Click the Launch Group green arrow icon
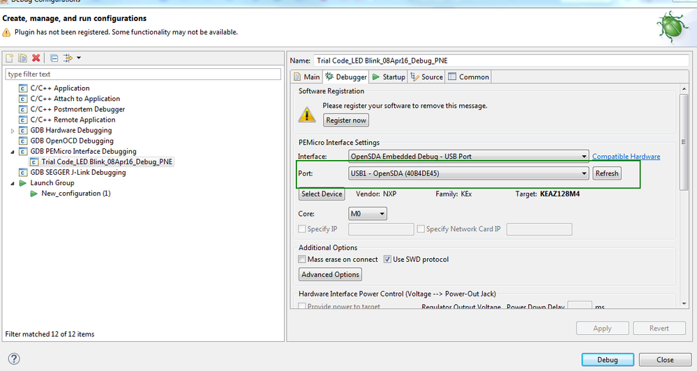Image resolution: width=697 pixels, height=371 pixels. click(23, 183)
